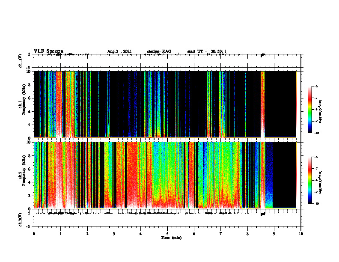Select ch.1 Frequency (kHz) axis label

22,100
